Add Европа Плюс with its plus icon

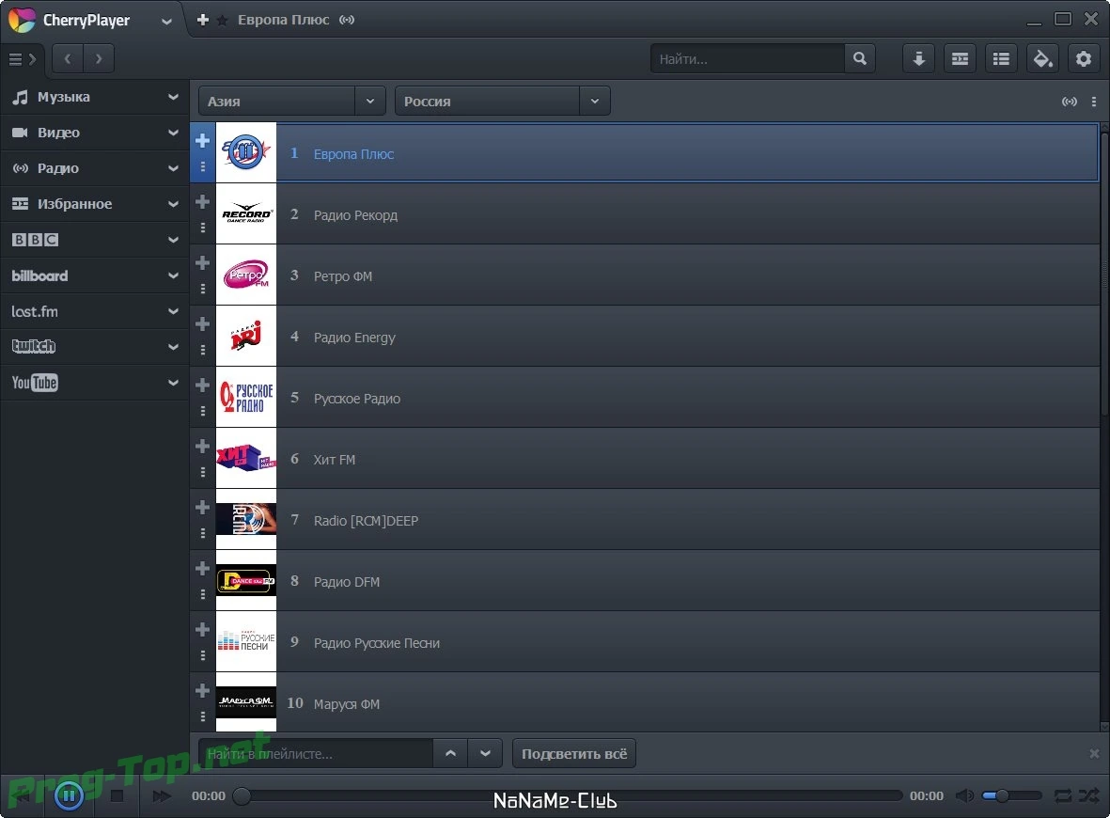coord(202,140)
